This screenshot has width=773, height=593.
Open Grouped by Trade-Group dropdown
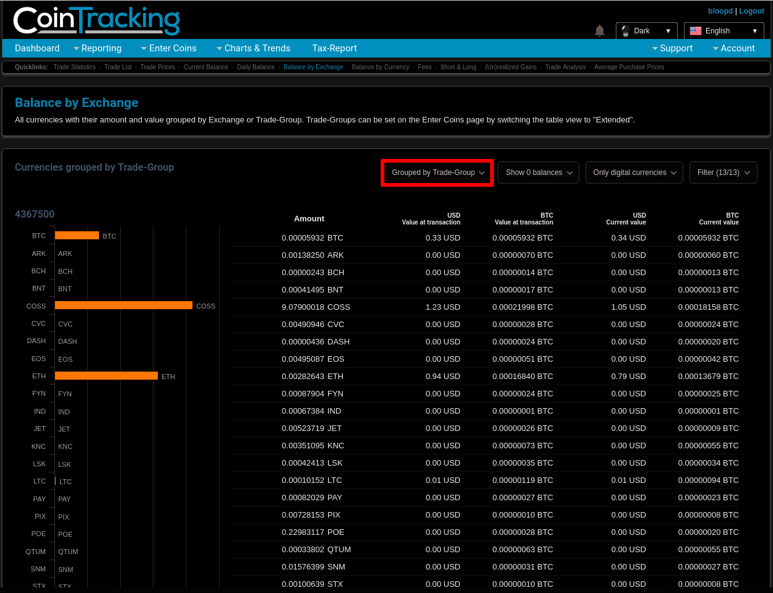(438, 173)
